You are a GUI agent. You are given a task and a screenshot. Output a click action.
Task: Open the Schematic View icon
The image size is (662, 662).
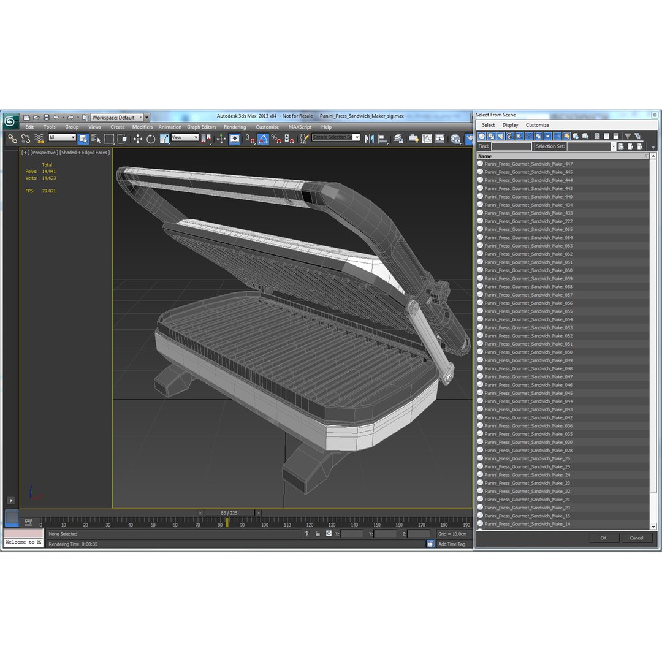pos(440,139)
